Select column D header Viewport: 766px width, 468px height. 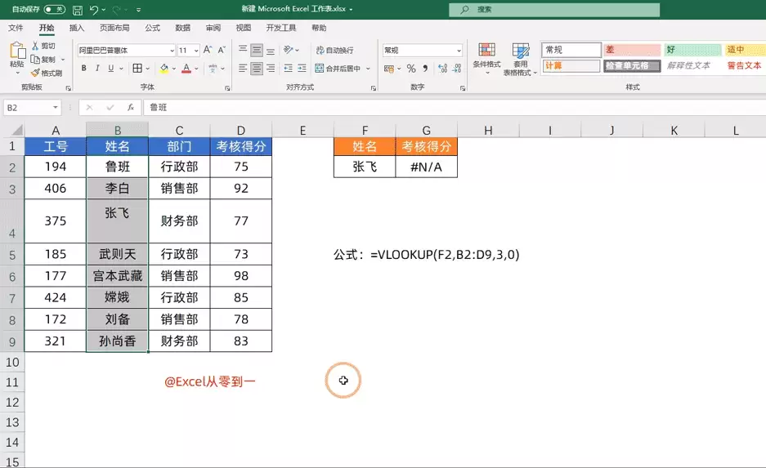click(241, 131)
